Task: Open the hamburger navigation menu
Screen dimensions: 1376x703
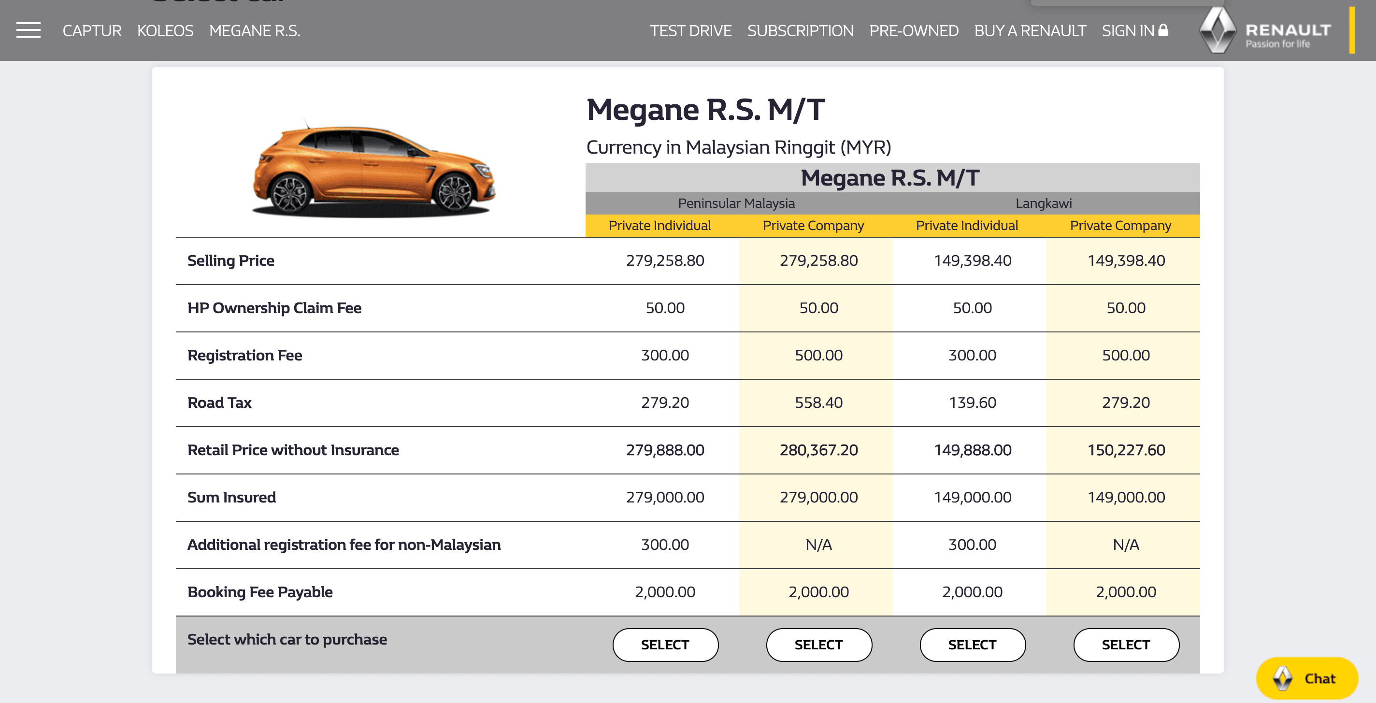Action: (x=29, y=30)
